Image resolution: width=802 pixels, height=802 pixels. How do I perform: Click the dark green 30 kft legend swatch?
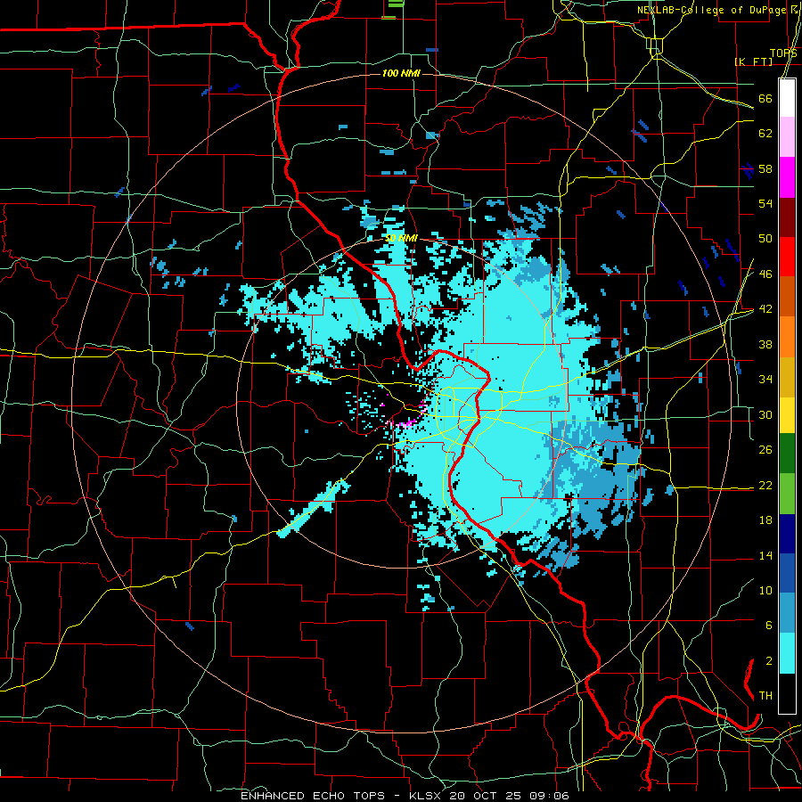[x=787, y=455]
